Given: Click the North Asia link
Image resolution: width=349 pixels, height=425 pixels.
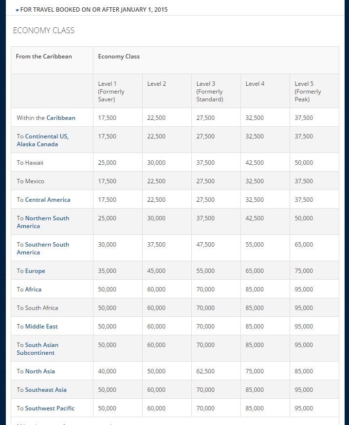Looking at the screenshot, I should (40, 371).
